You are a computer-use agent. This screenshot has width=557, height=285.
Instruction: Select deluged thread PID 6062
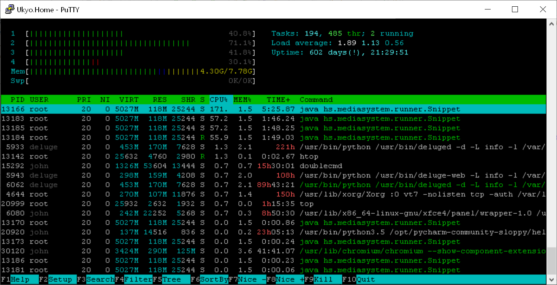[274, 185]
